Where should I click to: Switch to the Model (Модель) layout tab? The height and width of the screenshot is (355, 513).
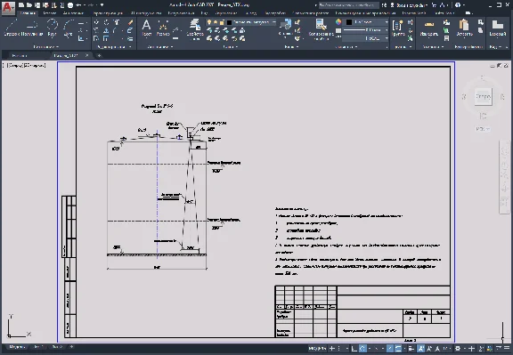coord(16,347)
